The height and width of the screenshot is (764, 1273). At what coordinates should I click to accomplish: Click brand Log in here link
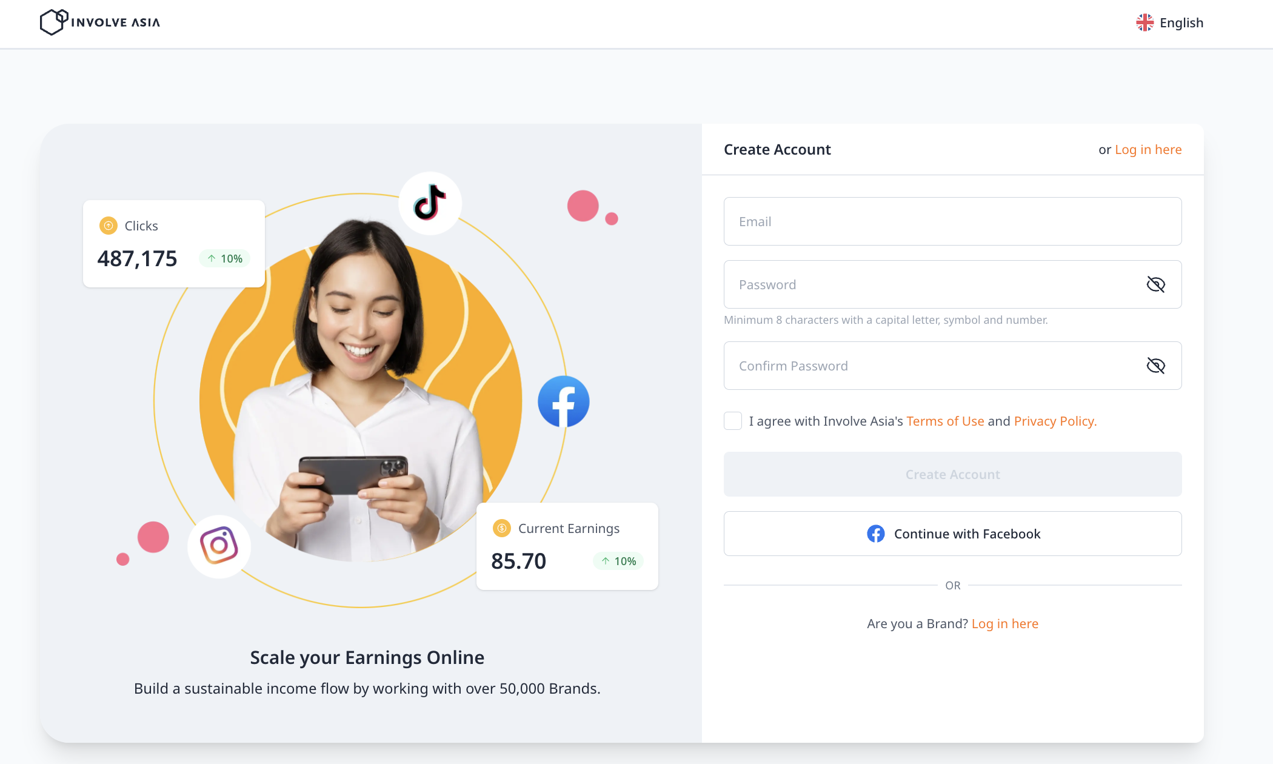coord(1005,623)
